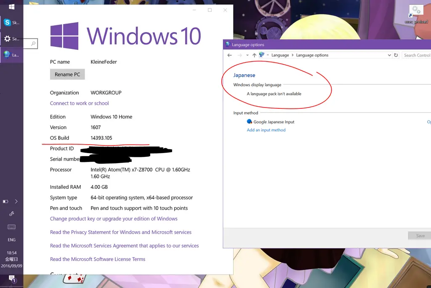431x288 pixels.
Task: Switch ENG input language indicator
Action: tap(11, 240)
